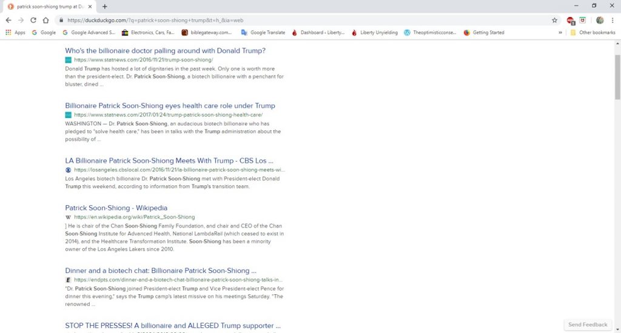Open the Chrome profile avatar
This screenshot has width=621, height=333.
pyautogui.click(x=599, y=20)
